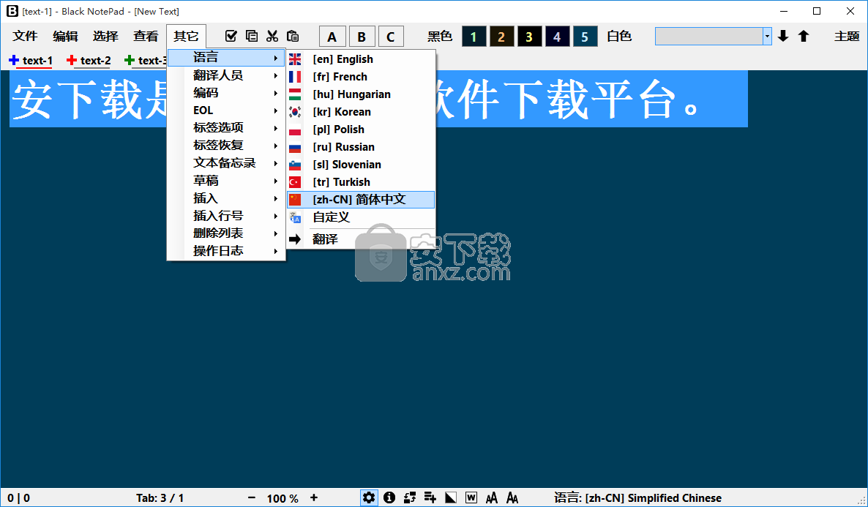Choose [zh-CN] 简体中文 language
The height and width of the screenshot is (507, 868).
pos(360,200)
